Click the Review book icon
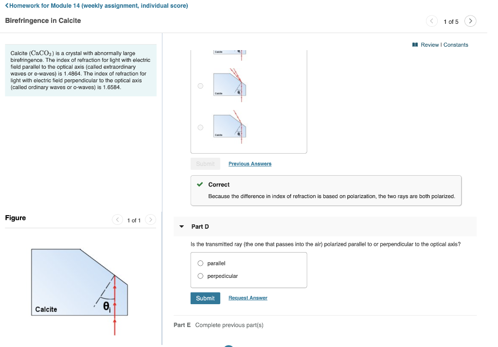Screen dimensions: 498x347 (415, 45)
